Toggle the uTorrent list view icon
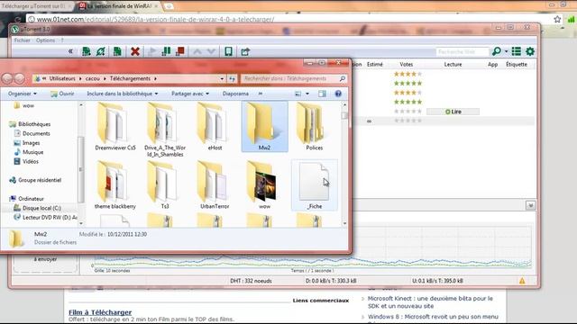 [x=517, y=51]
